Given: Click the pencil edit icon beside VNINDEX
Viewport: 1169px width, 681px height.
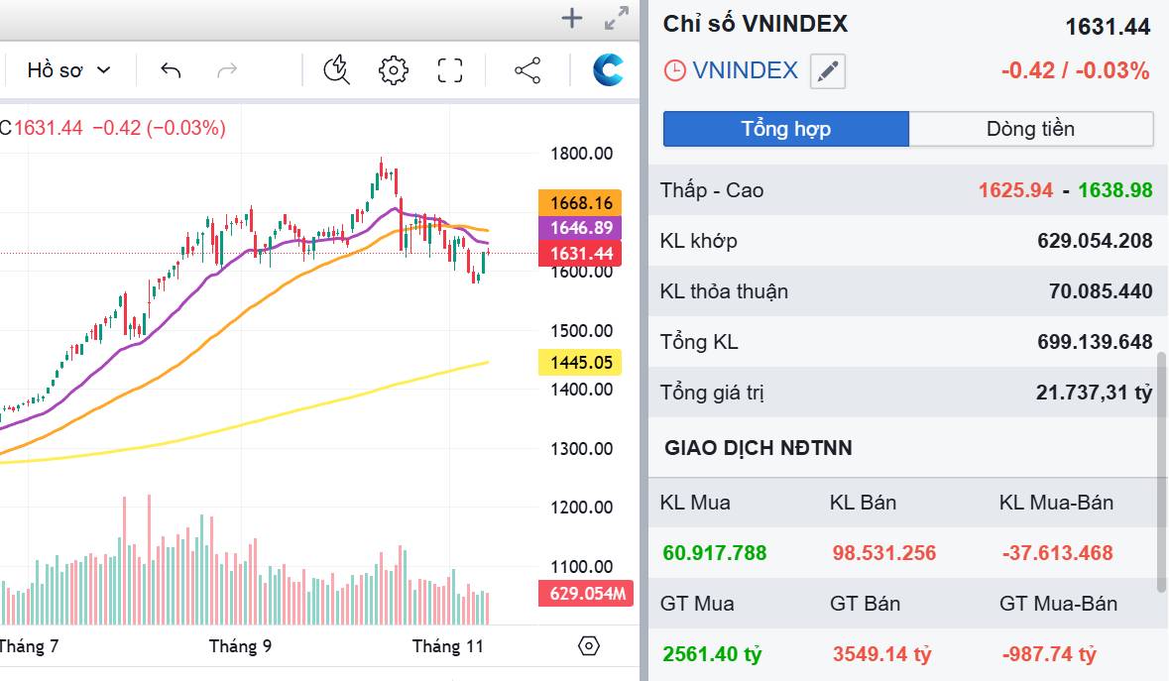Looking at the screenshot, I should point(829,70).
